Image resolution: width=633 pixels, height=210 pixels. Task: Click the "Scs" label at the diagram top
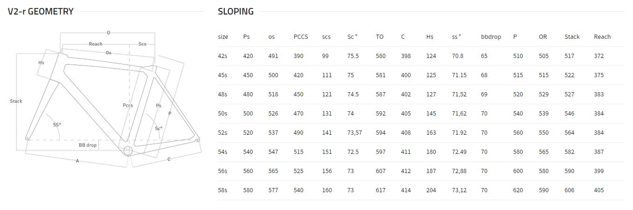[142, 44]
